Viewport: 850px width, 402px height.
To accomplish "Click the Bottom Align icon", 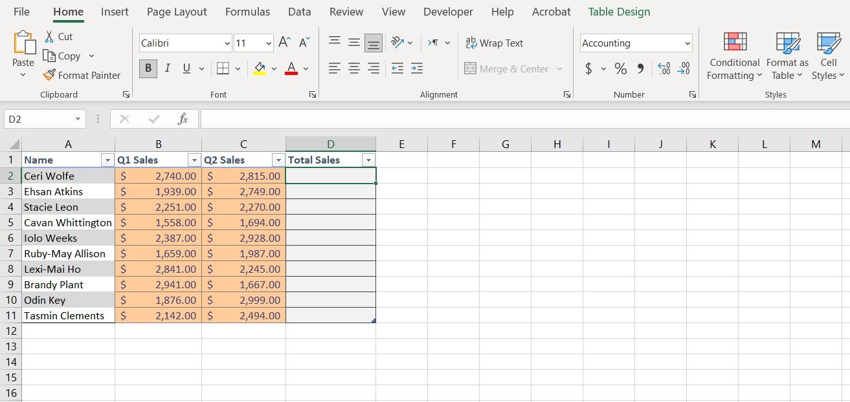I will pos(374,43).
